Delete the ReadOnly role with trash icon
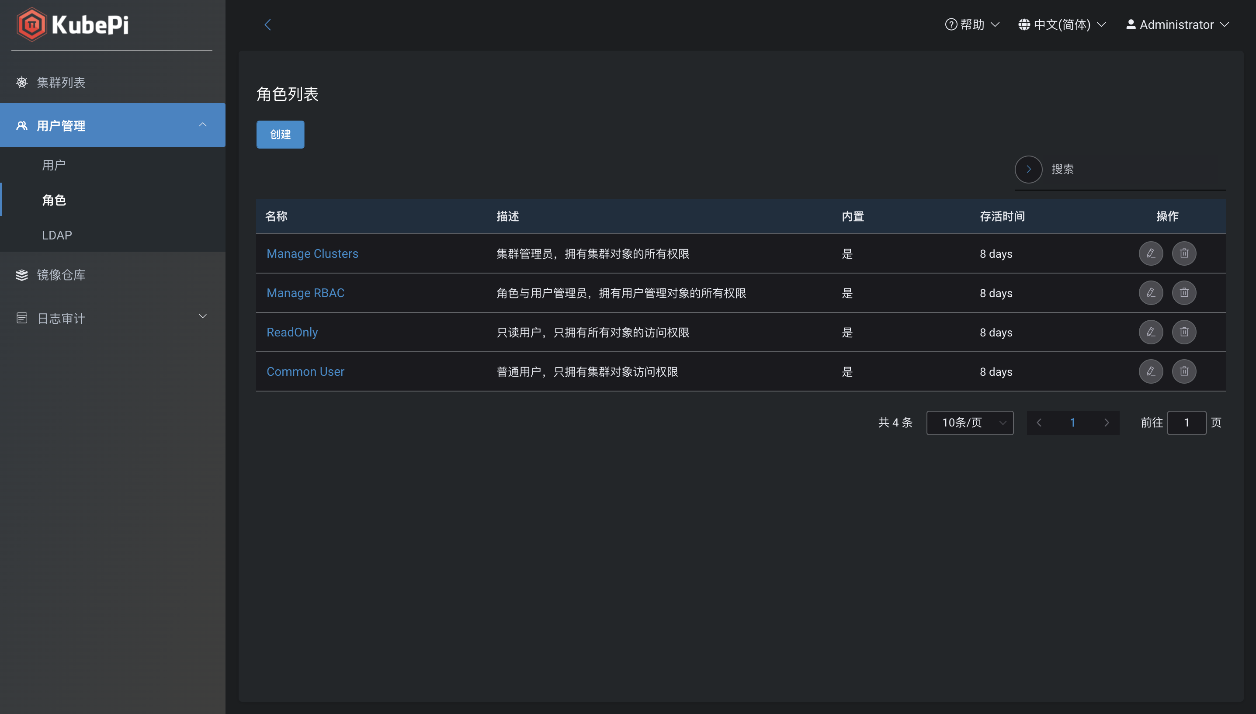Screen dimensions: 1256x714 pos(1183,332)
